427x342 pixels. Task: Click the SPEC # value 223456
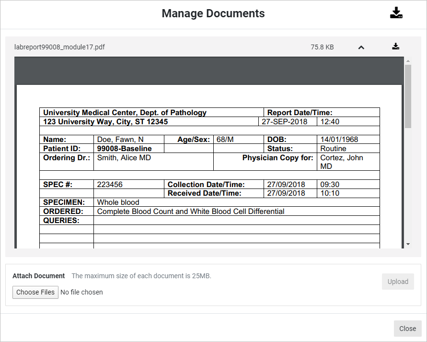[109, 184]
